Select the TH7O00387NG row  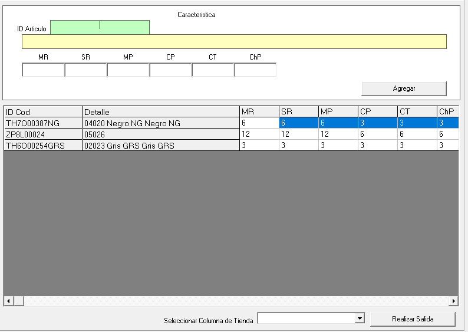point(42,123)
